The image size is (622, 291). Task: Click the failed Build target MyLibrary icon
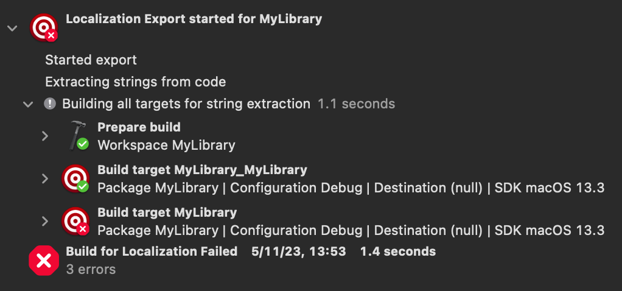75,221
